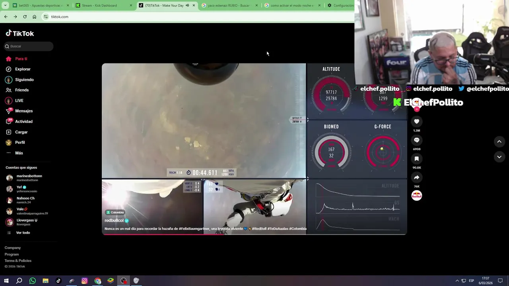Viewport: 509px width, 286px height.
Task: Share the video with arrow icon
Action: [x=416, y=177]
